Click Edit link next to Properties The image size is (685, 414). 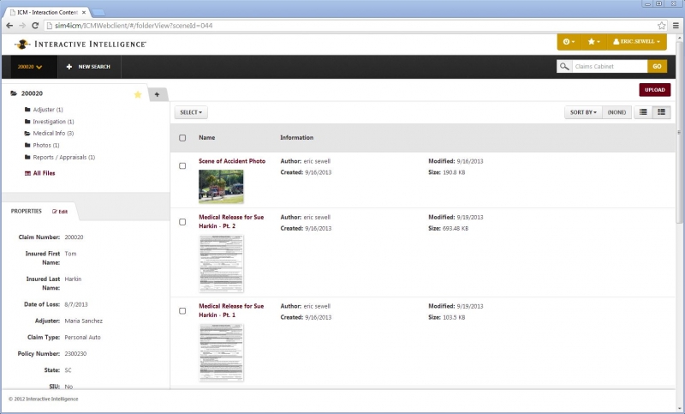(60, 211)
